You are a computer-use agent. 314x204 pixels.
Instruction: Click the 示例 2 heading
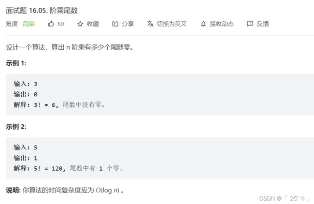(x=16, y=127)
